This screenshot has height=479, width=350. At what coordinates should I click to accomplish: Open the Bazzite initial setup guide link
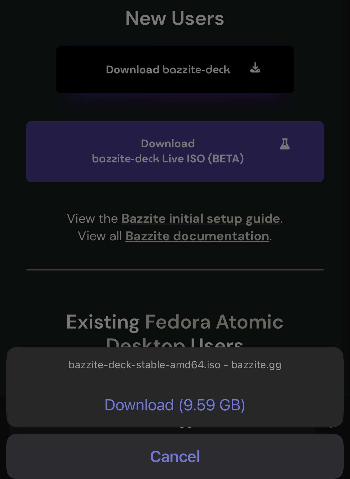pyautogui.click(x=201, y=219)
